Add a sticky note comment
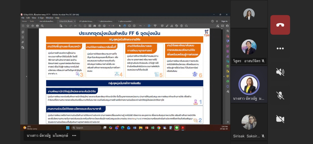The image size is (313, 144). click(x=162, y=26)
